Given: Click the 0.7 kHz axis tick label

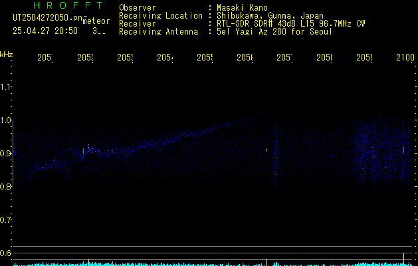Looking at the screenshot, I should point(5,220).
